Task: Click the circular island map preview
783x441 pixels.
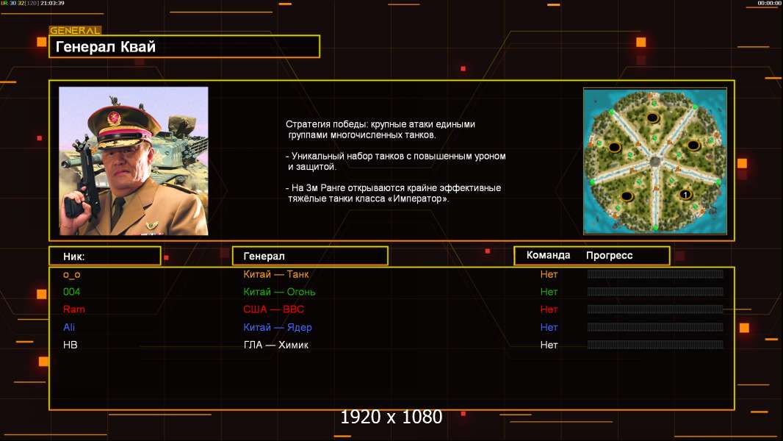Action: pos(654,161)
